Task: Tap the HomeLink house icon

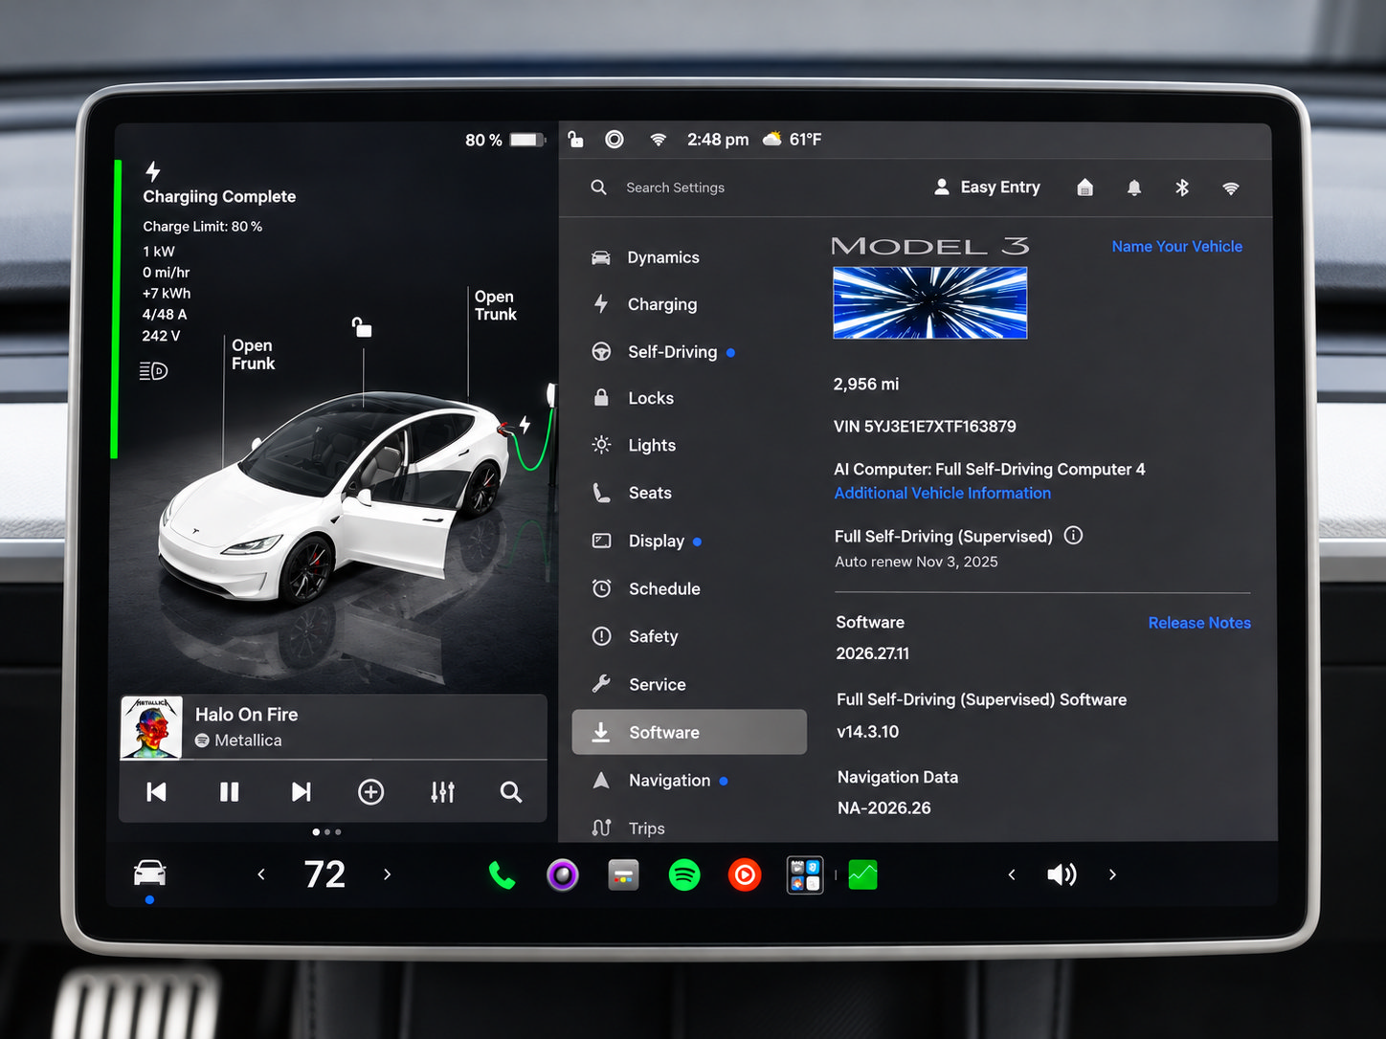Action: pos(1084,188)
